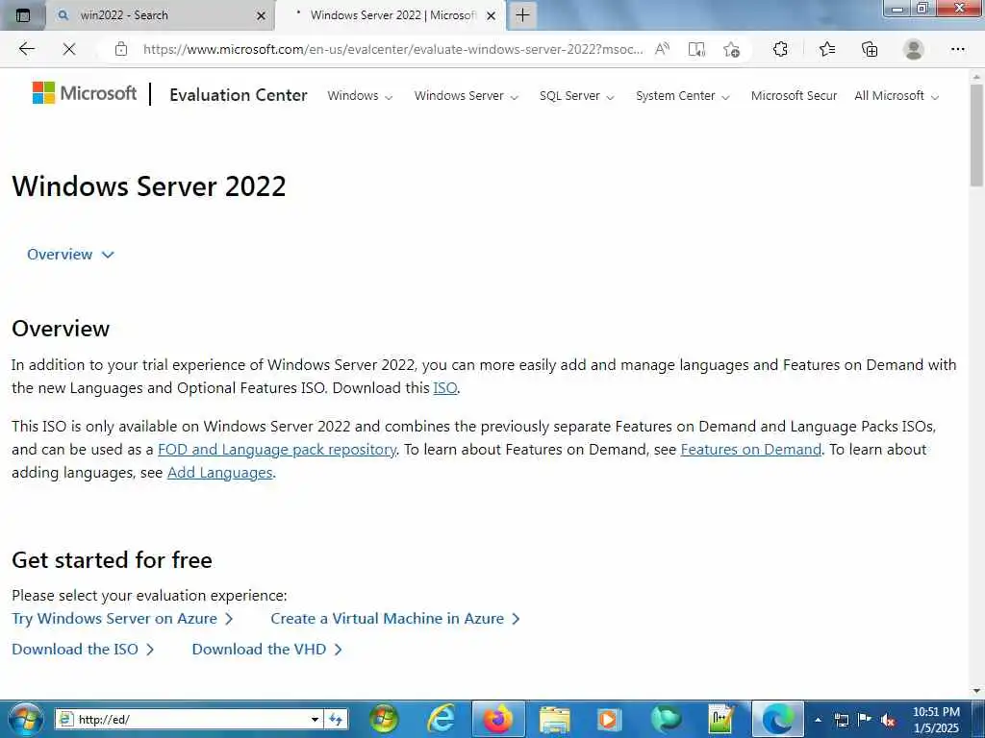Open Windows Explorer folder icon in taskbar
985x738 pixels.
[555, 719]
